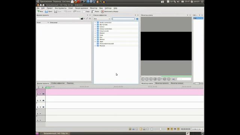Screen dimensions: 240x135
Task: Open the Settings menu
Action: [108, 8]
